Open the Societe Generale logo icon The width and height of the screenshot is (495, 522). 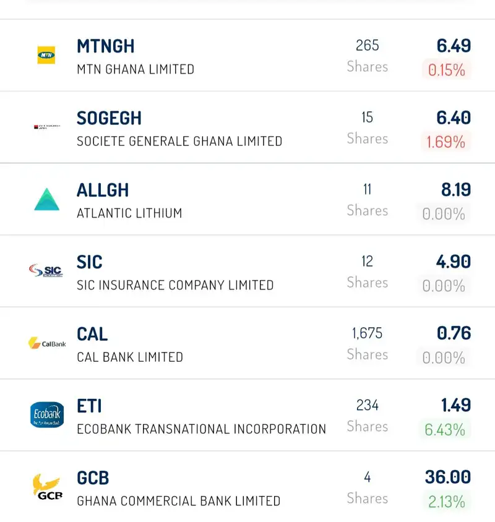(x=47, y=127)
